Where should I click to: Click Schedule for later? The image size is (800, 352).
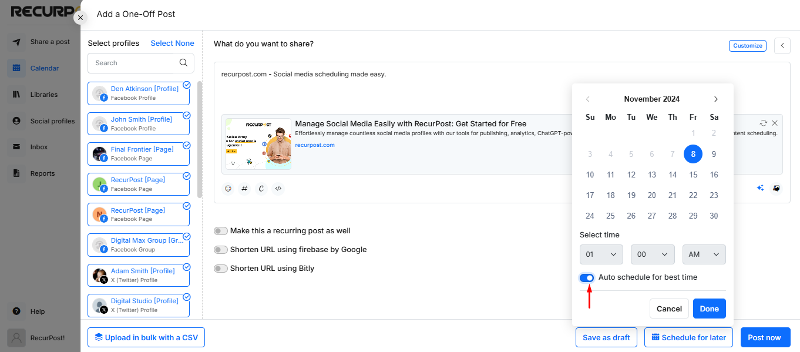point(688,337)
